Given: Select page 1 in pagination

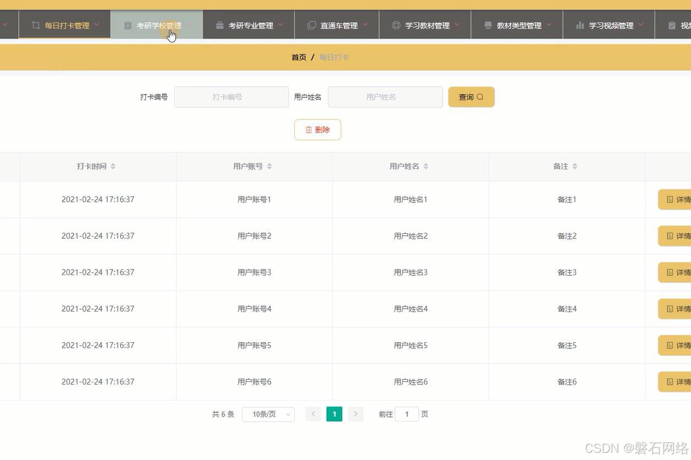Looking at the screenshot, I should (334, 414).
